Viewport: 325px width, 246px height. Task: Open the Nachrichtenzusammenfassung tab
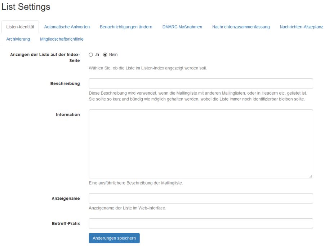(241, 27)
